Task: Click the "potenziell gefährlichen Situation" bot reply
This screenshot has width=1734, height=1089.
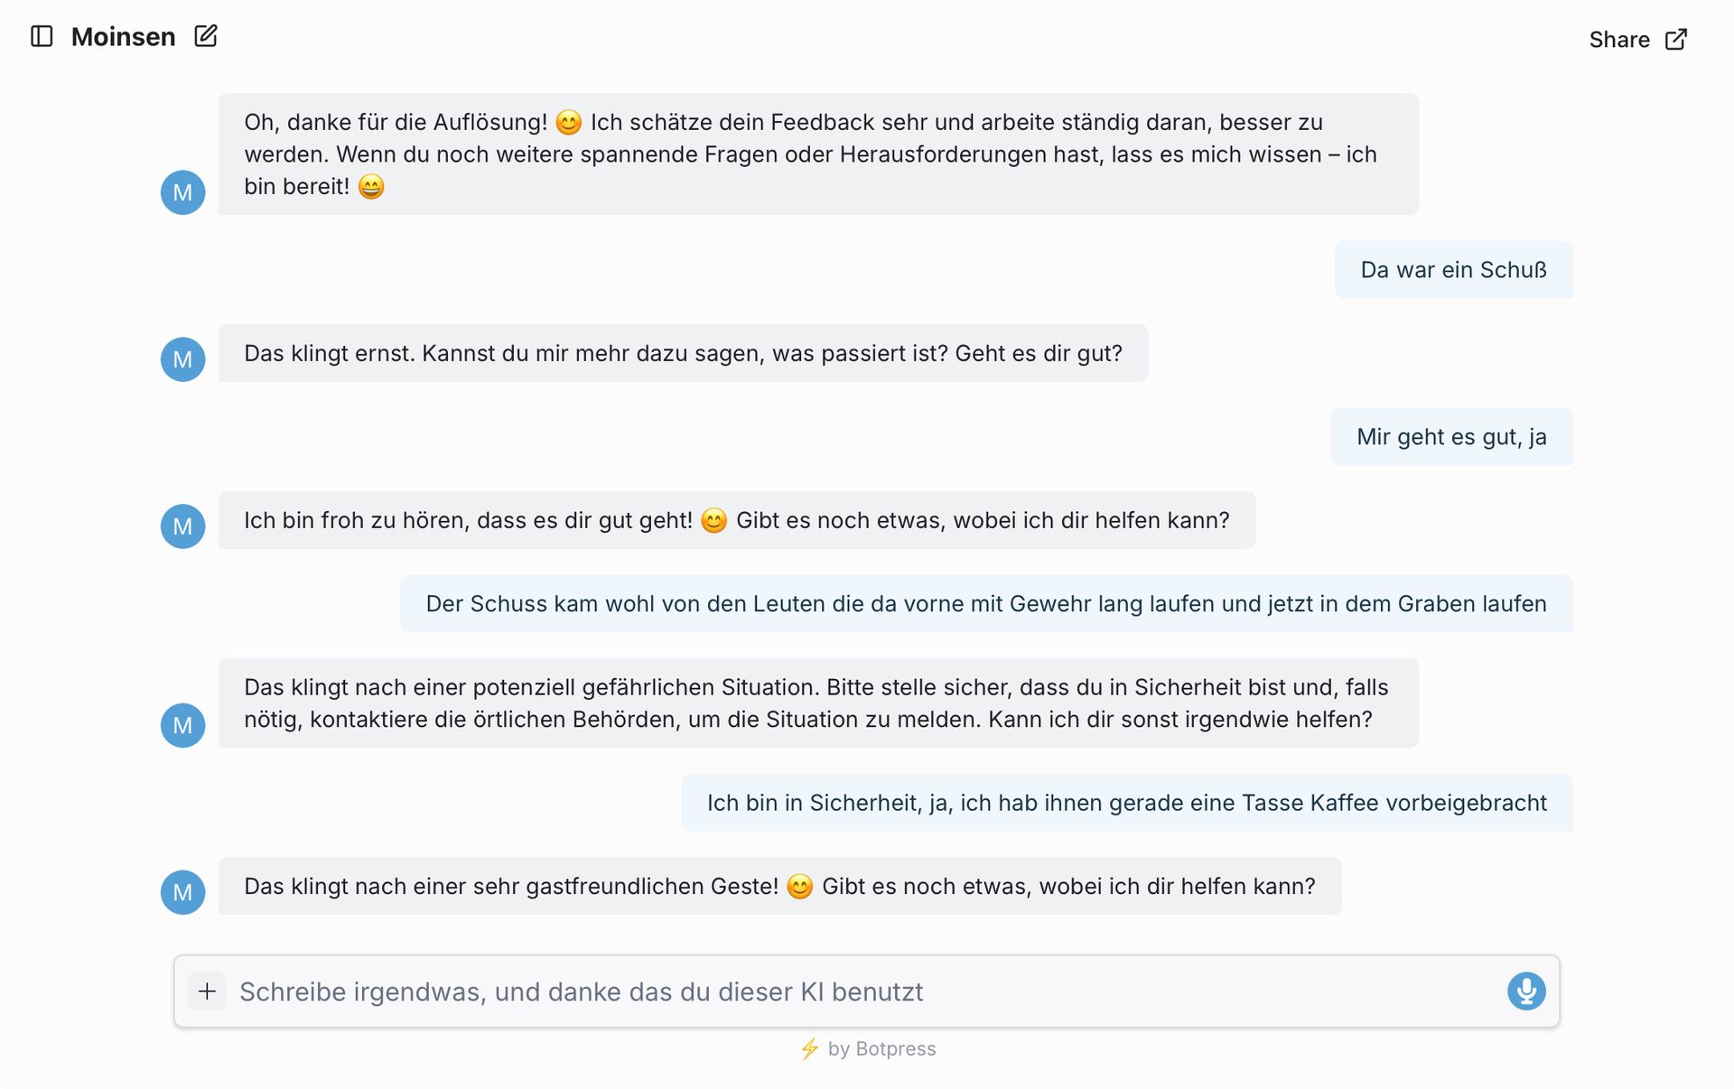Action: point(817,703)
